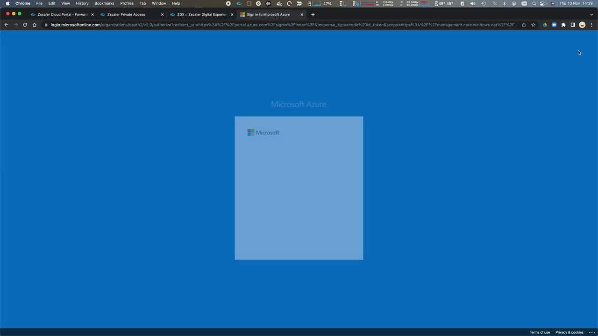
Task: Open the Edit menu
Action: (52, 3)
